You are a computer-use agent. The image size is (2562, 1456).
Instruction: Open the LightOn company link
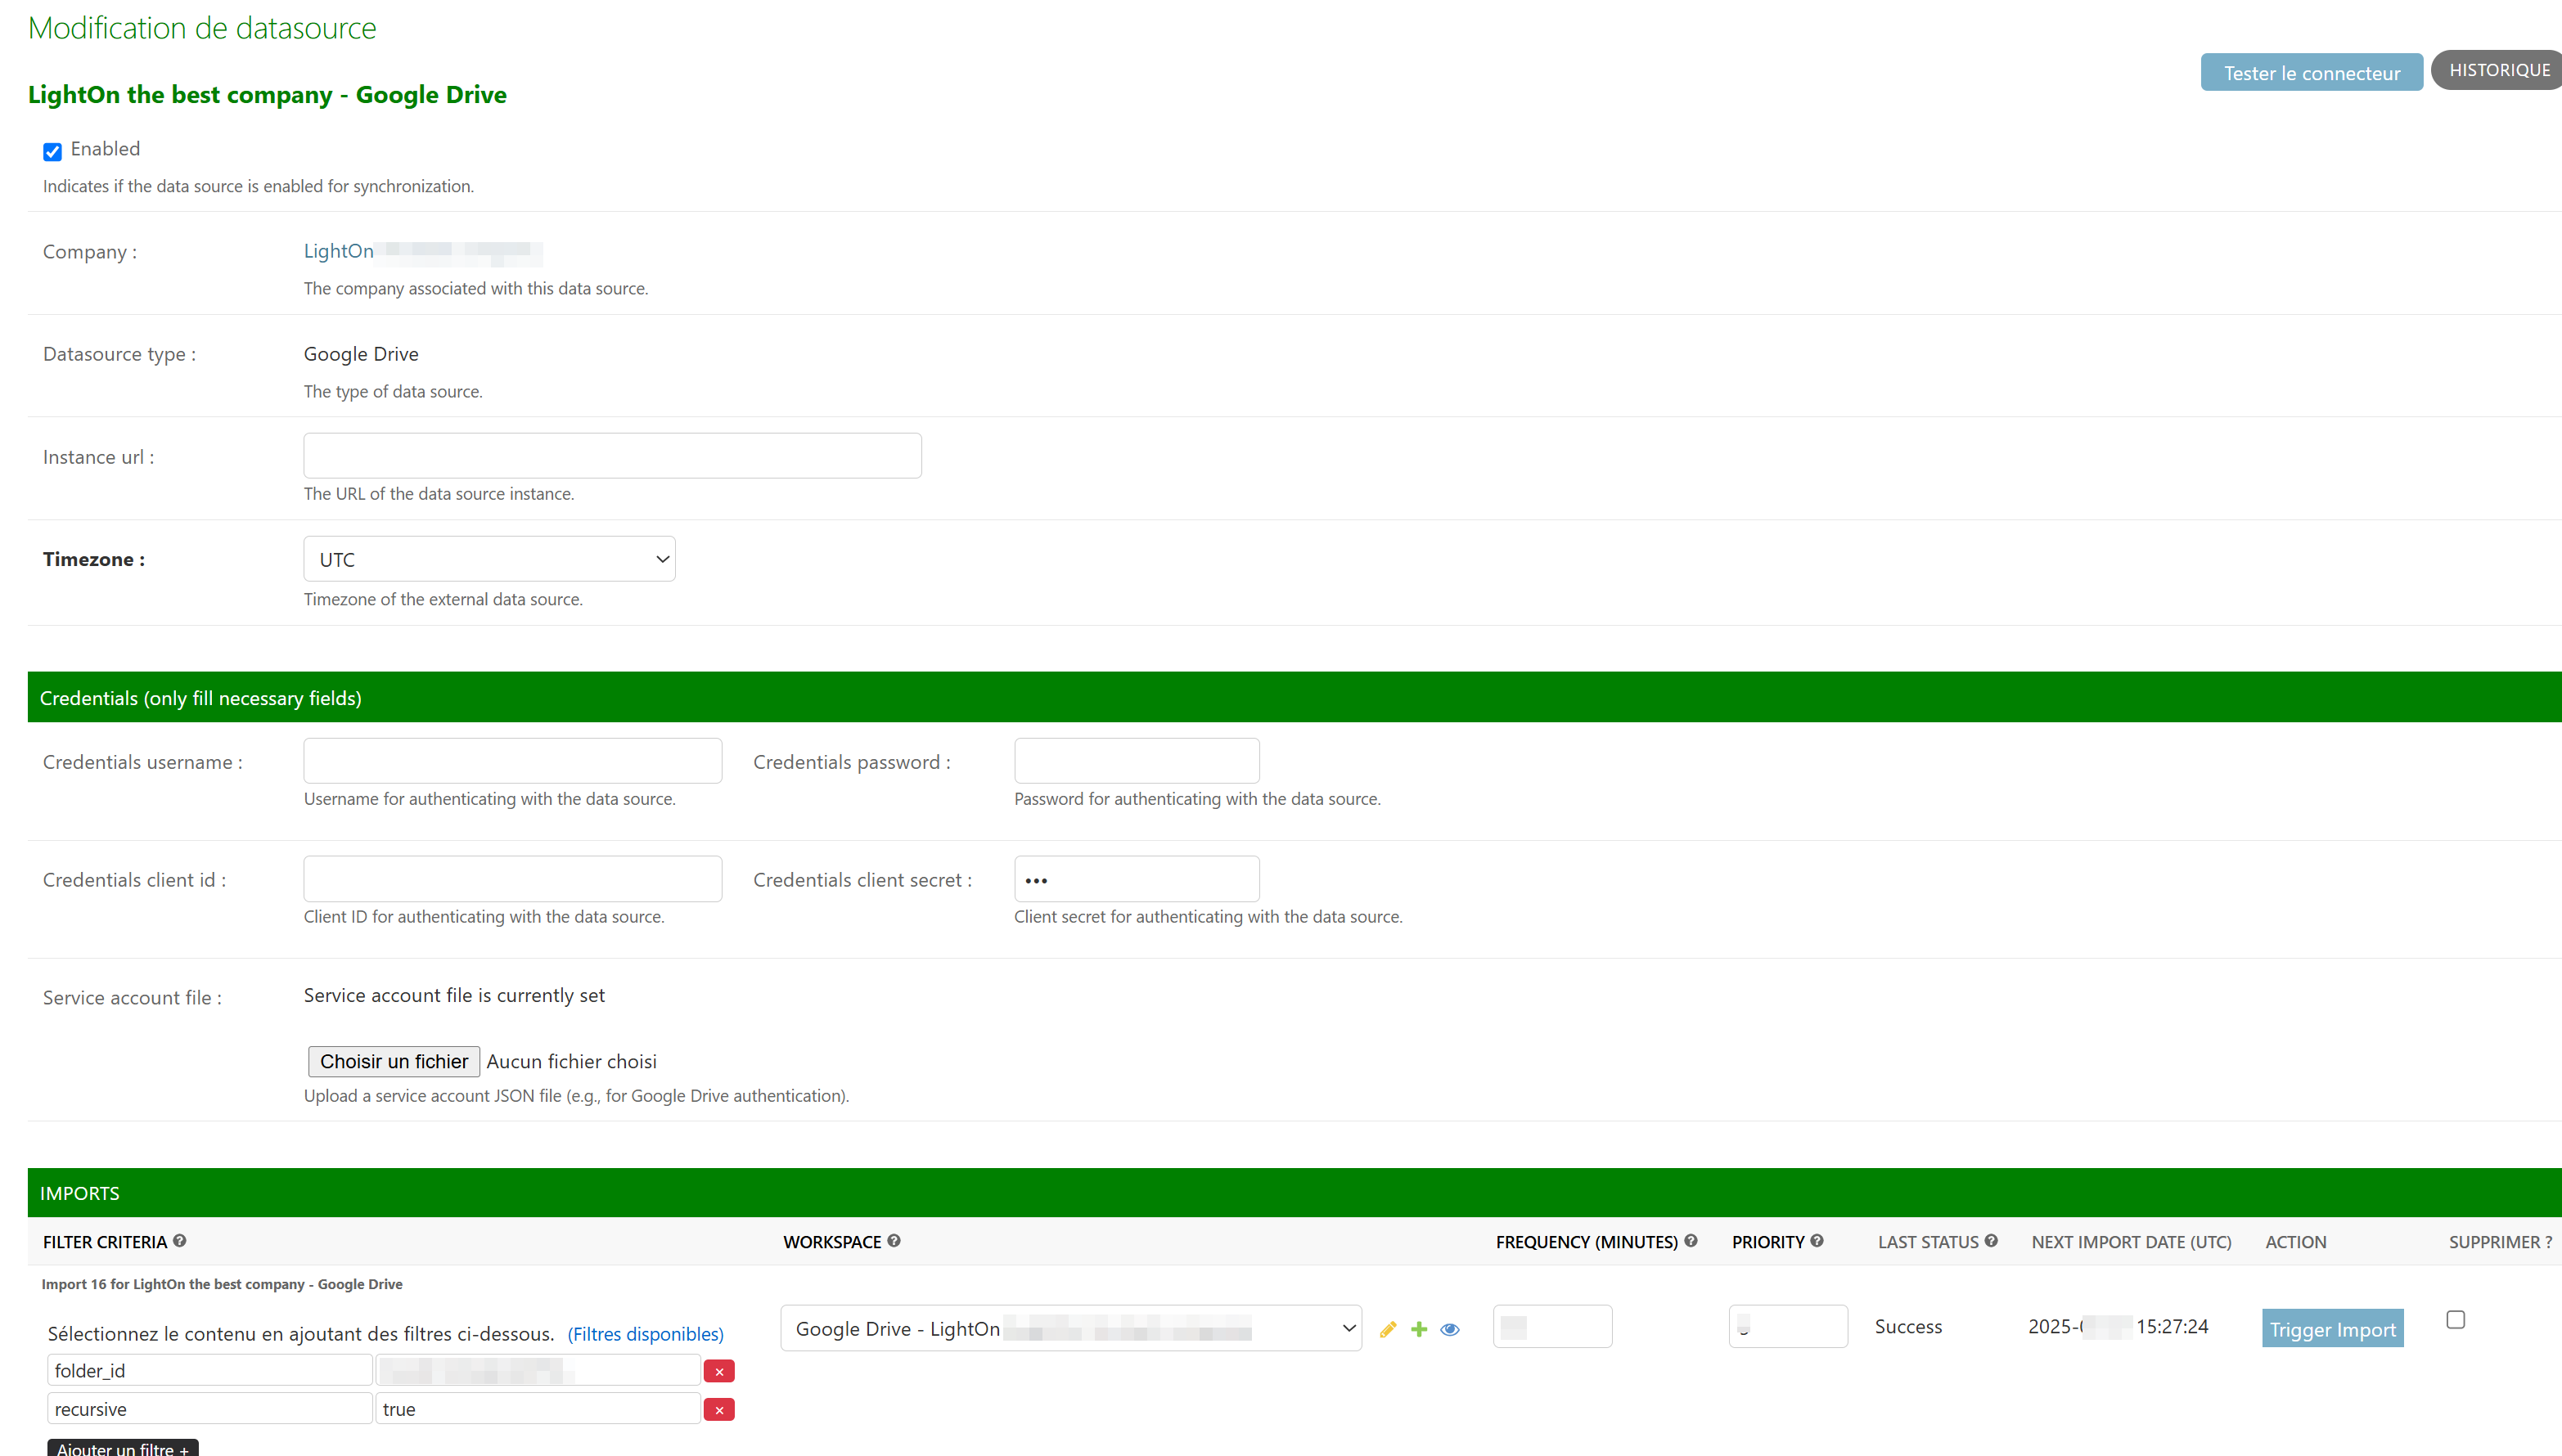[338, 251]
